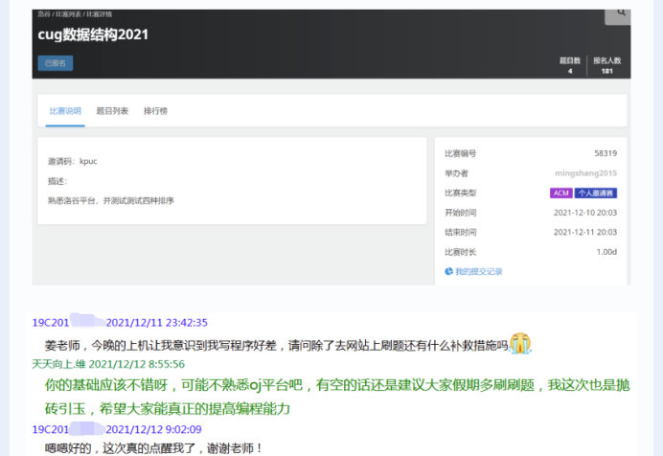
Task: Click the 洛谷 breadcrumb link
Action: (44, 14)
